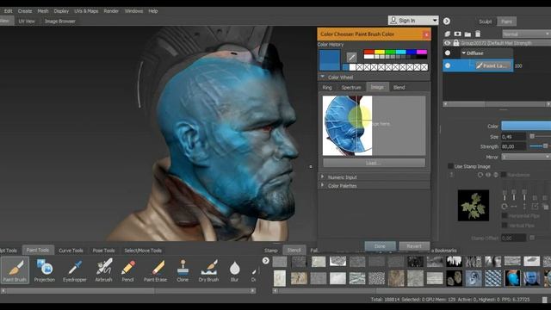Click the Load button in color chooser

374,163
